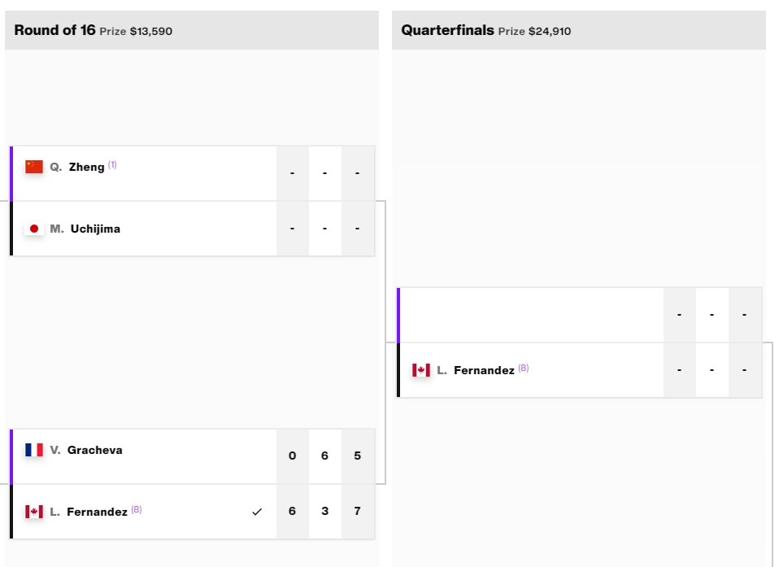Click Gracheva's first set score 0
This screenshot has height=567, width=779.
(293, 456)
